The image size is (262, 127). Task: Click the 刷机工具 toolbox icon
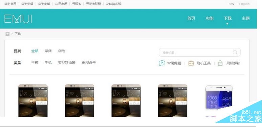click(191, 63)
